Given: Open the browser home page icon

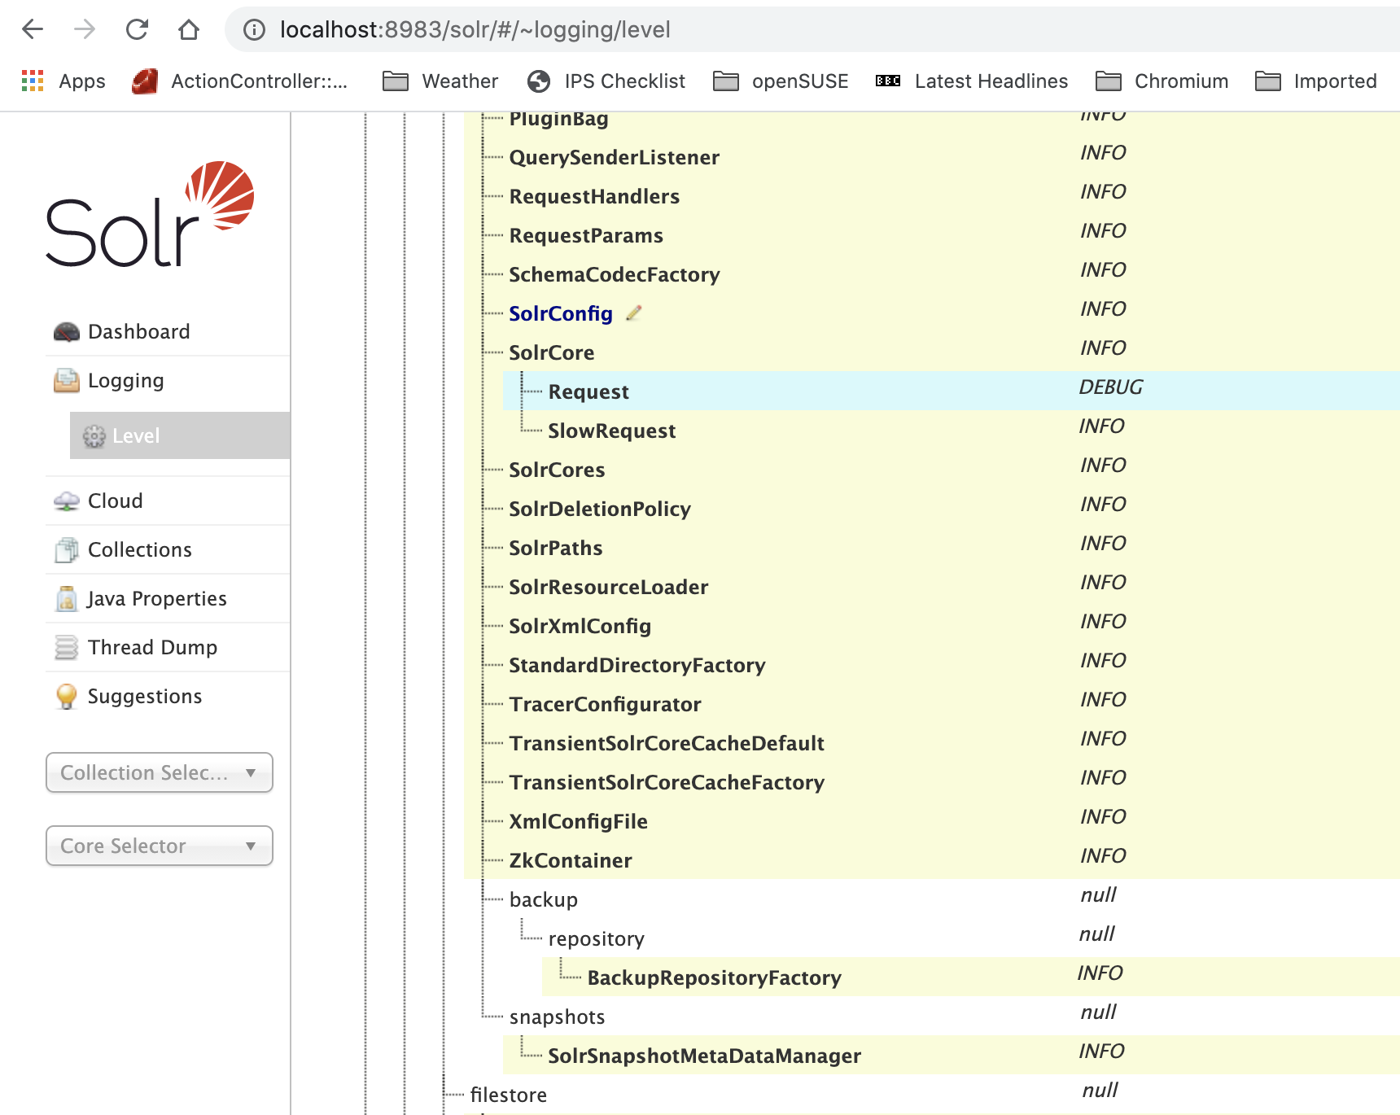Looking at the screenshot, I should (x=189, y=29).
